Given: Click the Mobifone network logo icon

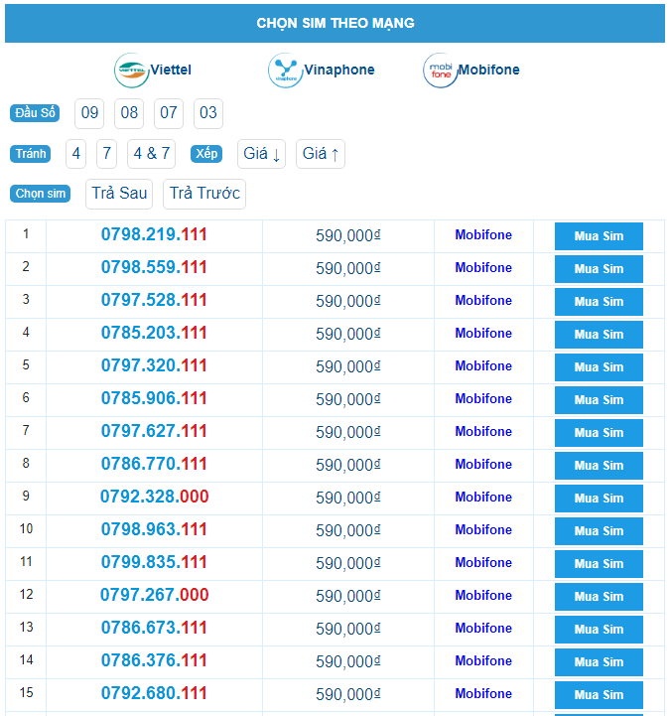Looking at the screenshot, I should [440, 71].
